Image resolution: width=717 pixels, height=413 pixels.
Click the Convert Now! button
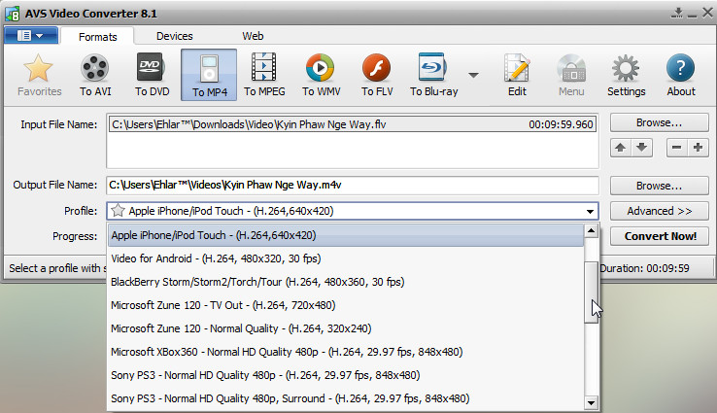coord(661,236)
